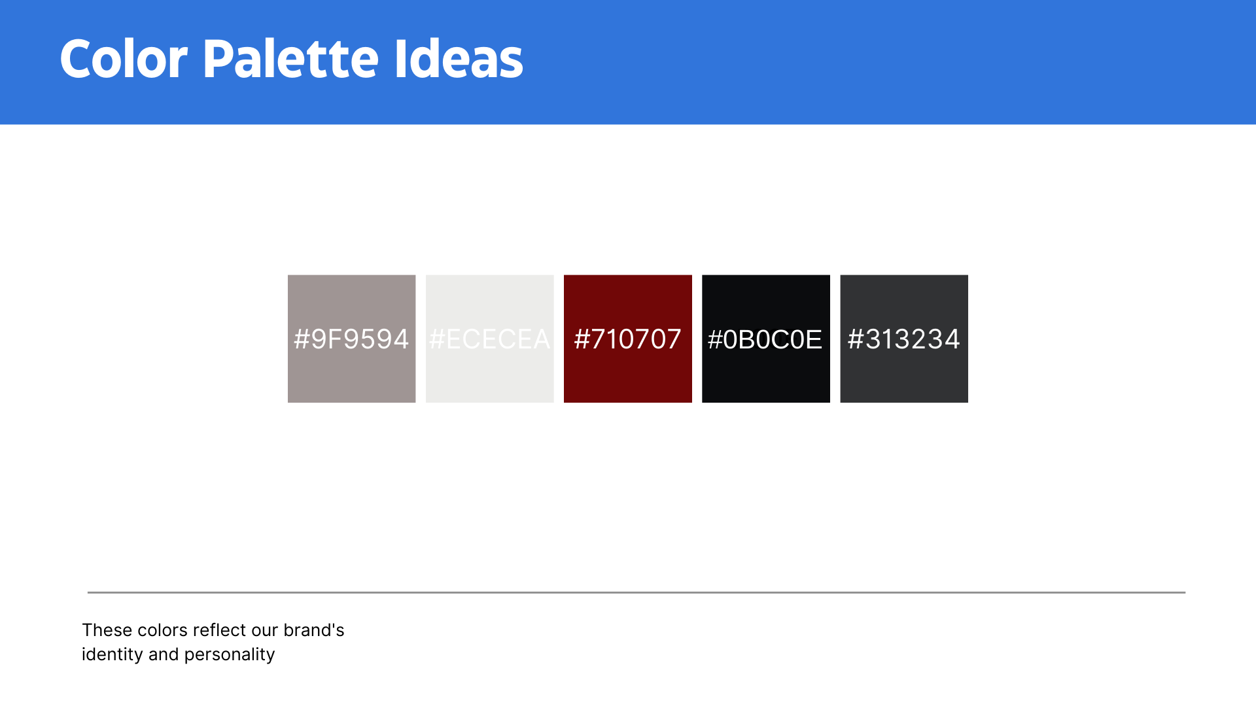Click the word "These" in the caption
Image resolution: width=1256 pixels, height=706 pixels.
click(x=107, y=630)
